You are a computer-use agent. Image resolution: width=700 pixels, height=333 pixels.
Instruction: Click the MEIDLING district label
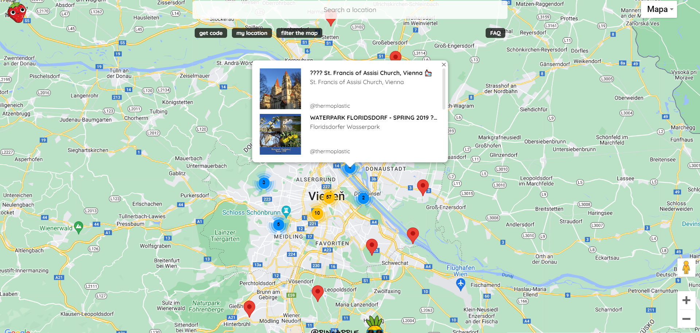(x=288, y=237)
